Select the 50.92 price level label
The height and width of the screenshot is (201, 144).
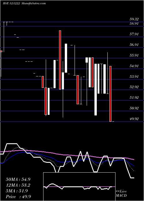[x=134, y=108]
